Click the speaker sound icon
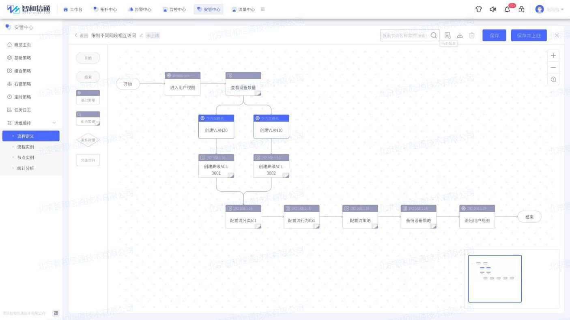 493,9
